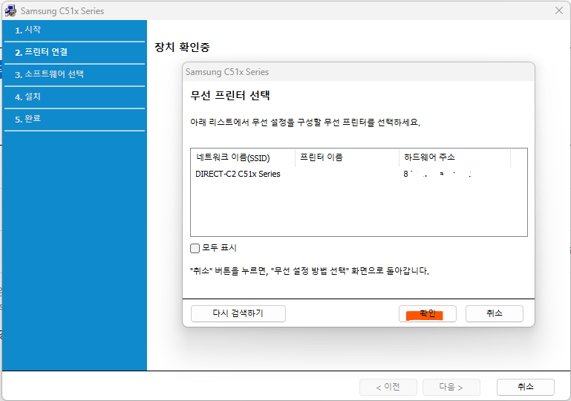Enable the 모두 표시 checkbox
The height and width of the screenshot is (401, 571).
[x=195, y=248]
